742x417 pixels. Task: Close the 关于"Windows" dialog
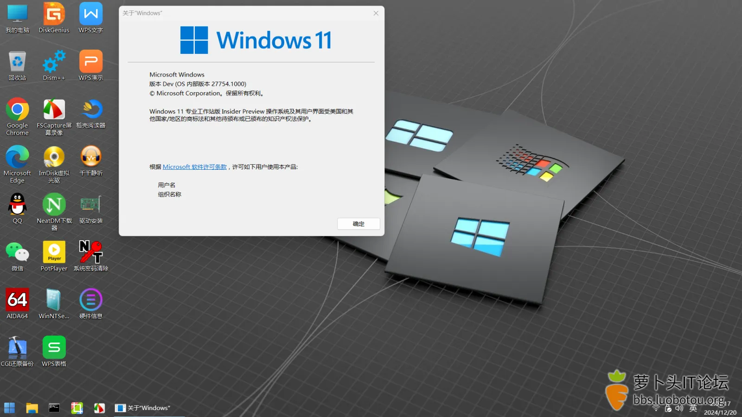[x=376, y=13]
